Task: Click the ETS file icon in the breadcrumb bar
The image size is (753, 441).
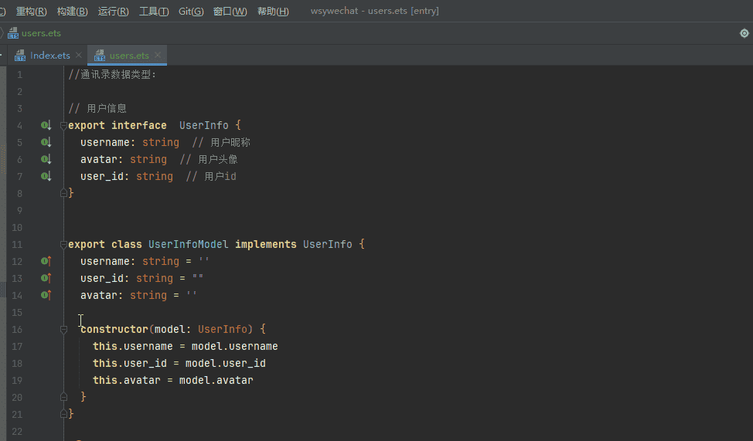Action: pyautogui.click(x=13, y=33)
